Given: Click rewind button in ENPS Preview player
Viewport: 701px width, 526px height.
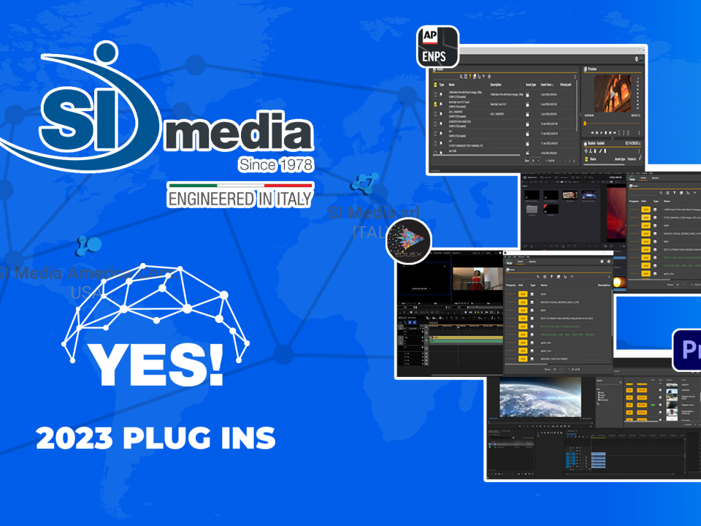Looking at the screenshot, I should click(592, 133).
